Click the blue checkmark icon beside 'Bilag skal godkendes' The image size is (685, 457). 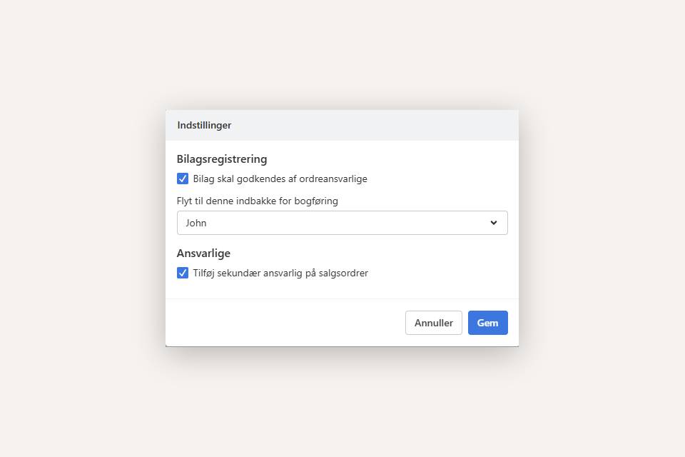coord(183,179)
